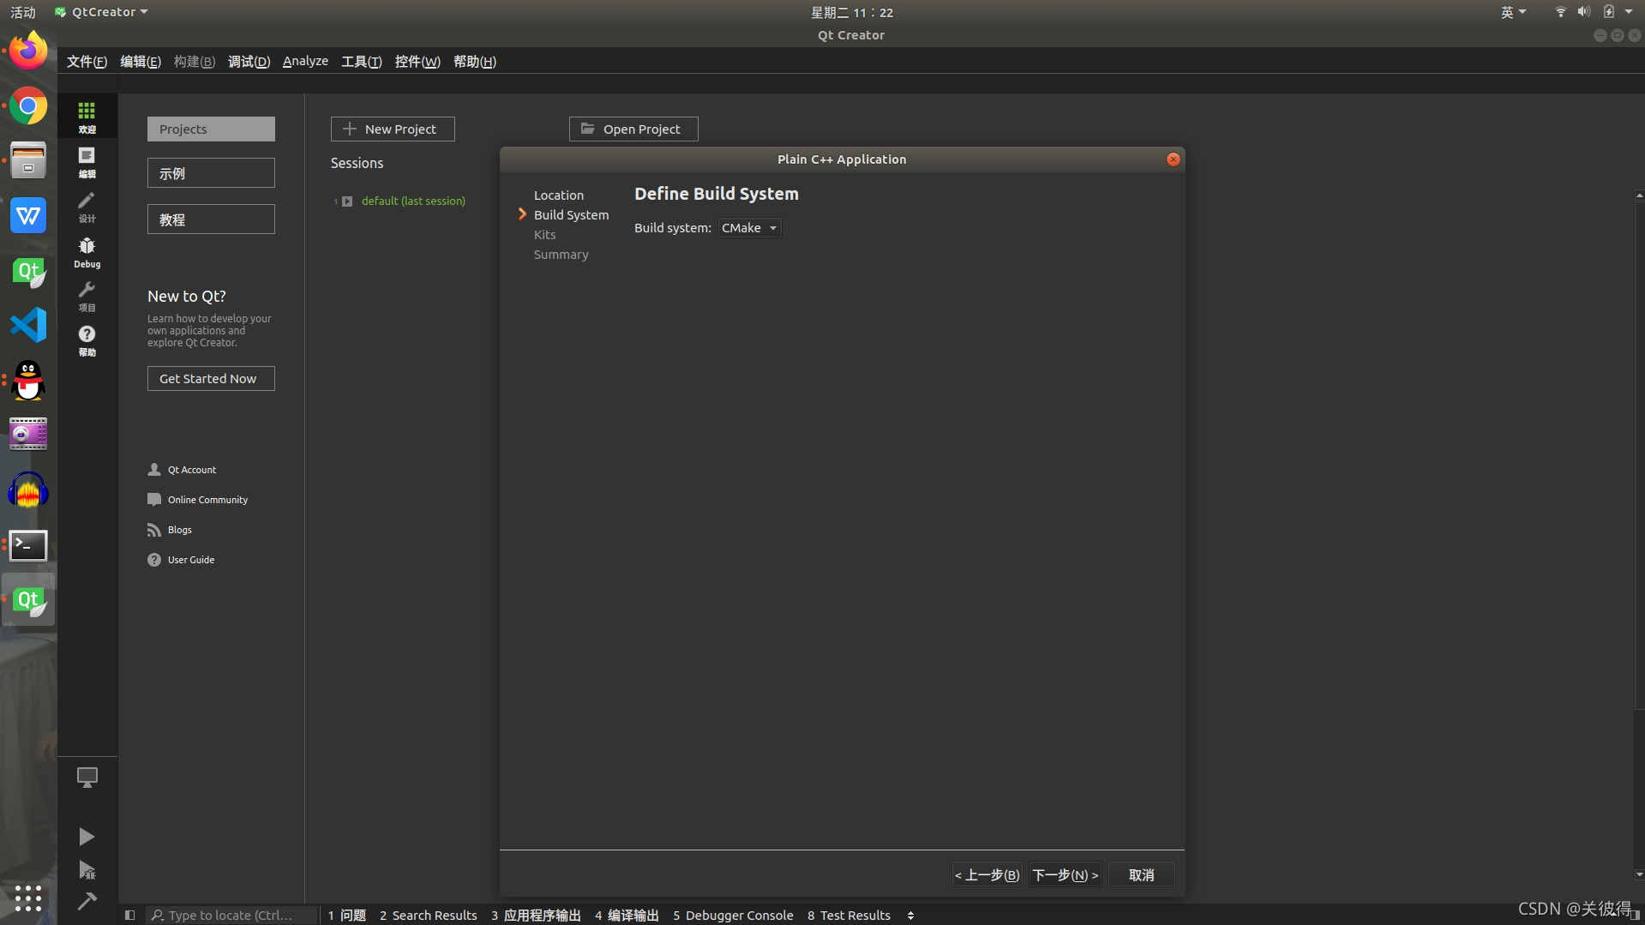Toggle the left sidebar visibility icon
The image size is (1645, 925).
click(x=129, y=915)
